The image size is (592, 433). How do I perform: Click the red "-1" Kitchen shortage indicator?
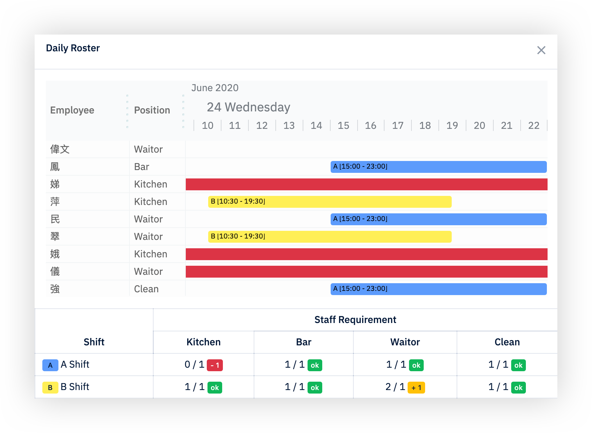pyautogui.click(x=215, y=365)
